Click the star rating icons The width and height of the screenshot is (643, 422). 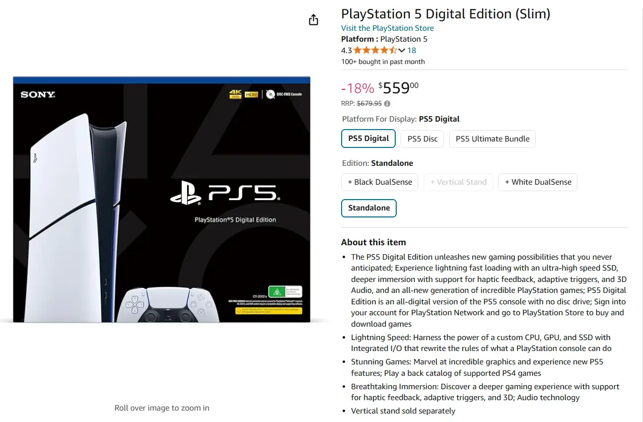[375, 50]
